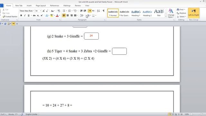
Task: Open the Select dropdown in Editing
Action: (181, 17)
